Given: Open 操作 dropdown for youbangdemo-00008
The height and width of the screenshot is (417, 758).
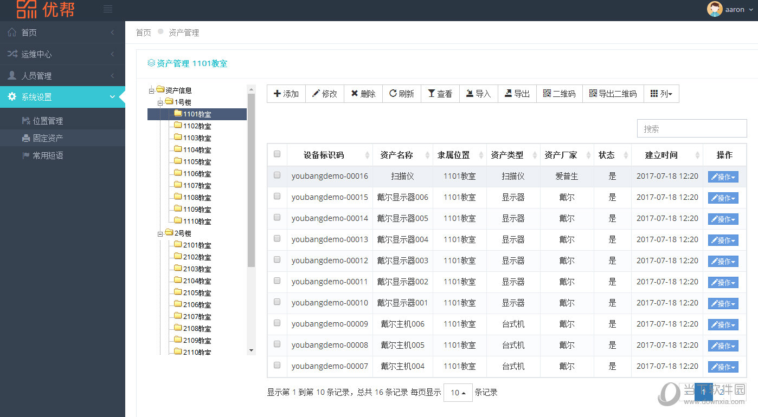Looking at the screenshot, I should coord(723,346).
